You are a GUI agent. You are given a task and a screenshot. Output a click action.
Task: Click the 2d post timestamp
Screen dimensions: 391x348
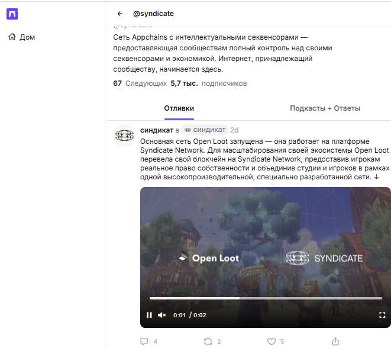coord(234,130)
